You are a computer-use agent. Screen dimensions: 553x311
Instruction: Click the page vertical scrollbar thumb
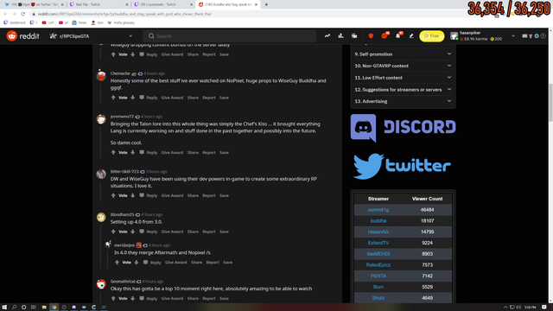click(550, 102)
